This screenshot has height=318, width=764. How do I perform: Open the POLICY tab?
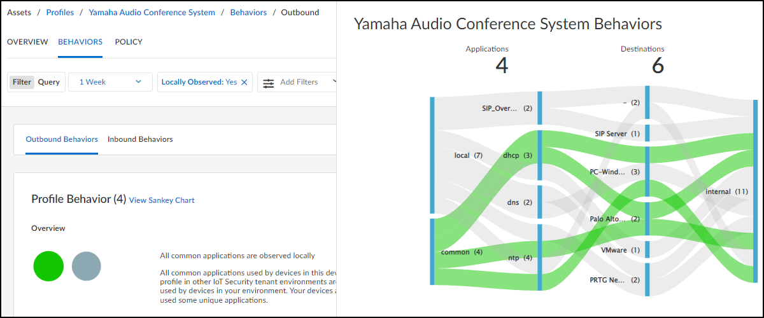click(x=129, y=42)
